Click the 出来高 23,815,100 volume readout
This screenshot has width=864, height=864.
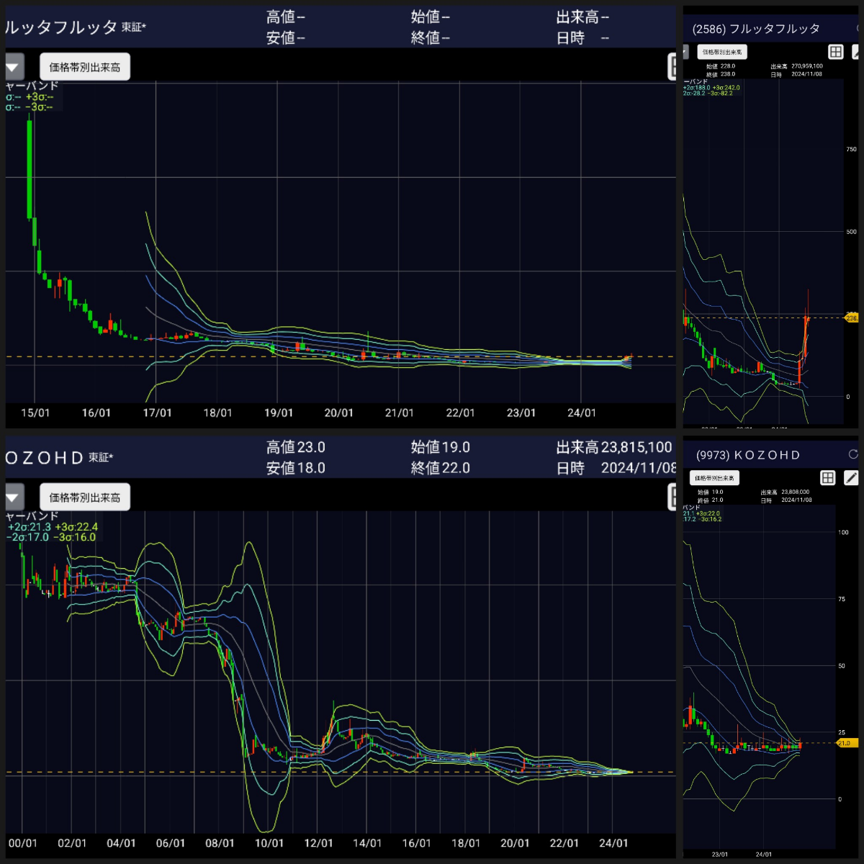[x=613, y=447]
